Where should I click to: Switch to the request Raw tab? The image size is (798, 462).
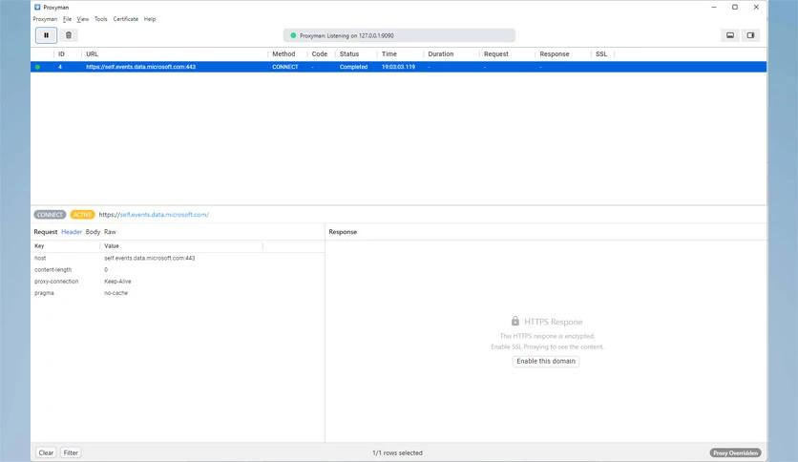[x=110, y=232]
